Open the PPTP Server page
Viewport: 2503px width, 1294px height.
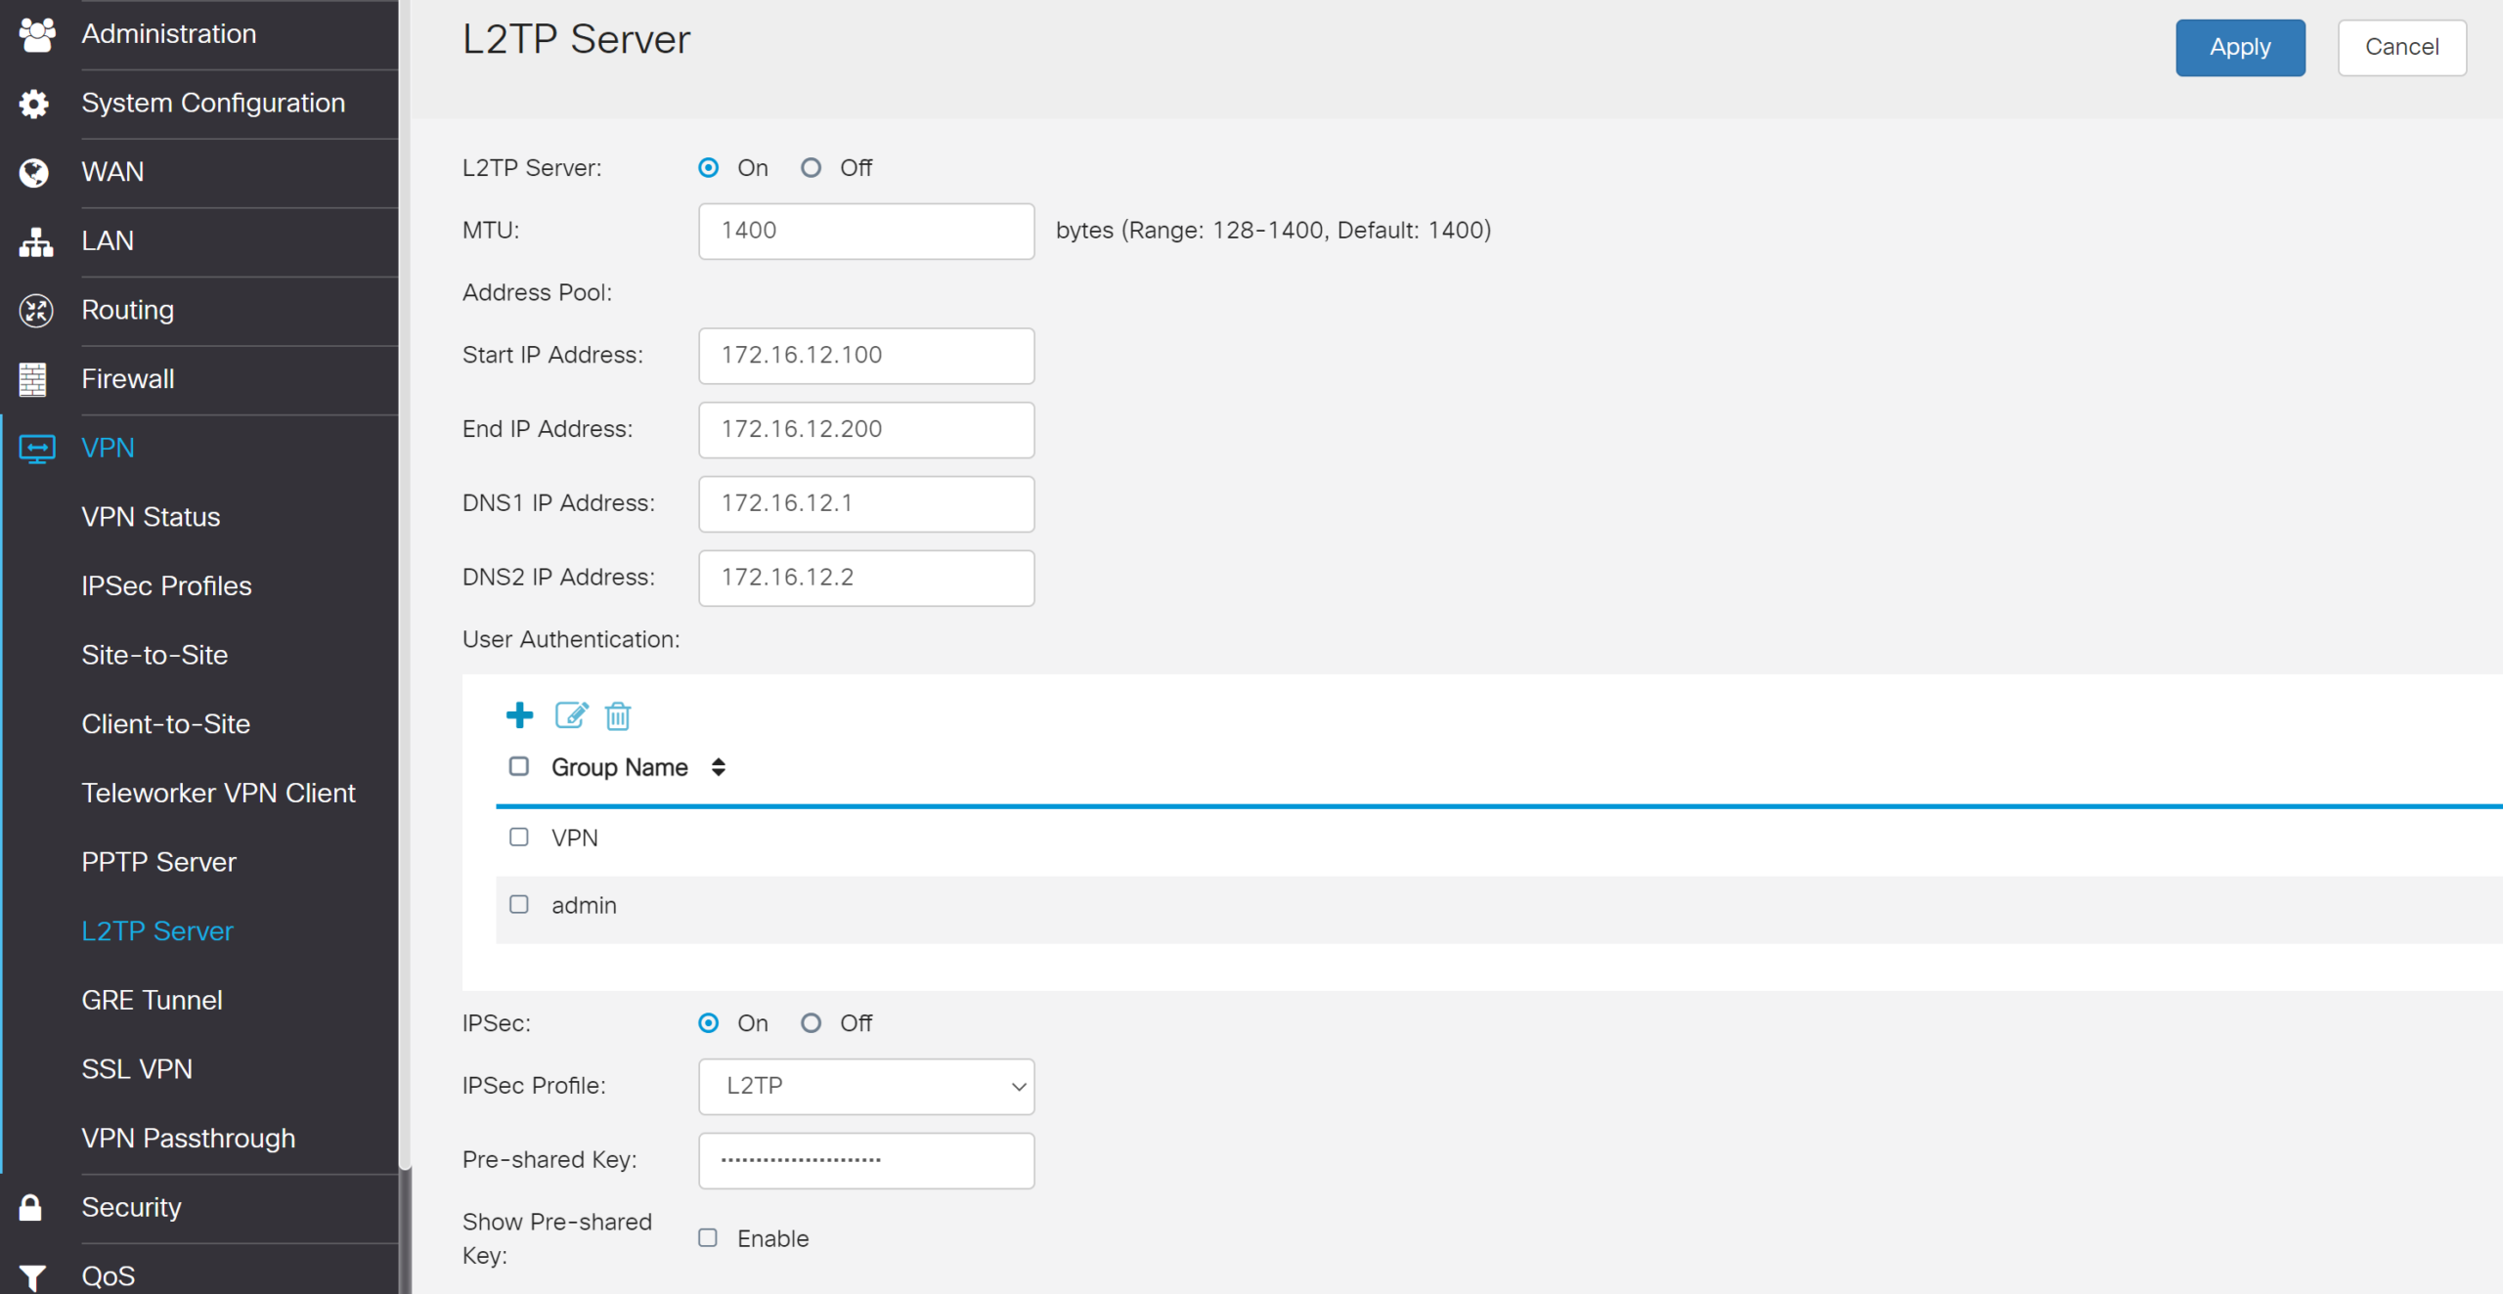pos(158,862)
